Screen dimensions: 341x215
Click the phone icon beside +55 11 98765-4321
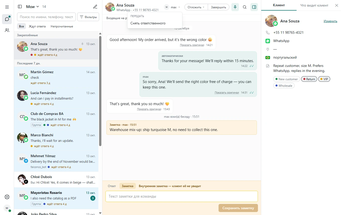(268, 32)
